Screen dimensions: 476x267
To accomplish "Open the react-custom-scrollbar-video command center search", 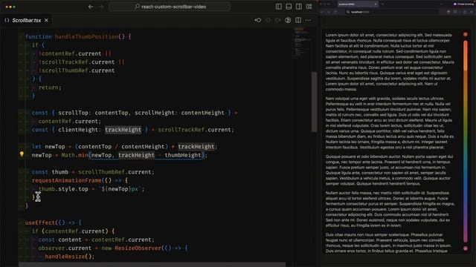I will click(x=170, y=7).
